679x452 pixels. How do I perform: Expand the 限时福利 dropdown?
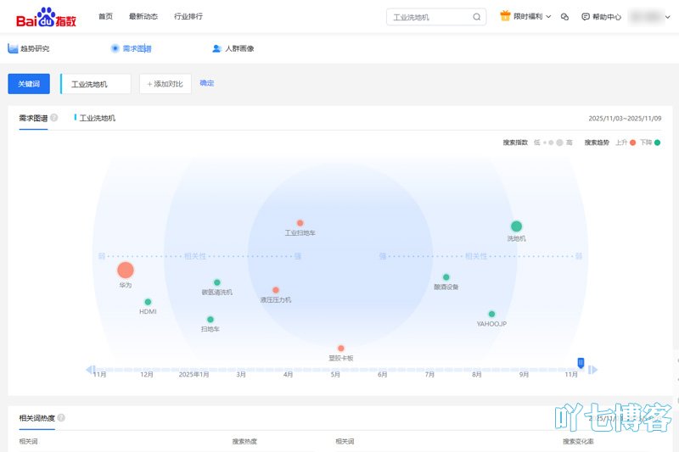tap(548, 16)
